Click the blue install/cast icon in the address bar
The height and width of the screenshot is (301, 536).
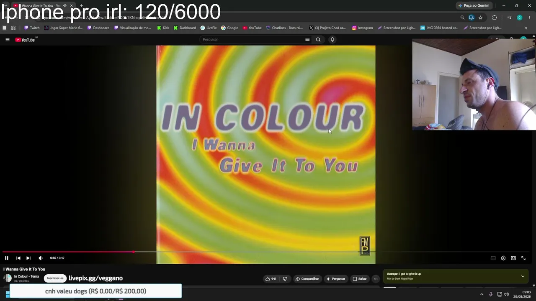472,18
